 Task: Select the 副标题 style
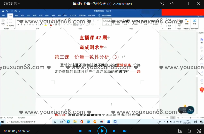(x=155, y=22)
